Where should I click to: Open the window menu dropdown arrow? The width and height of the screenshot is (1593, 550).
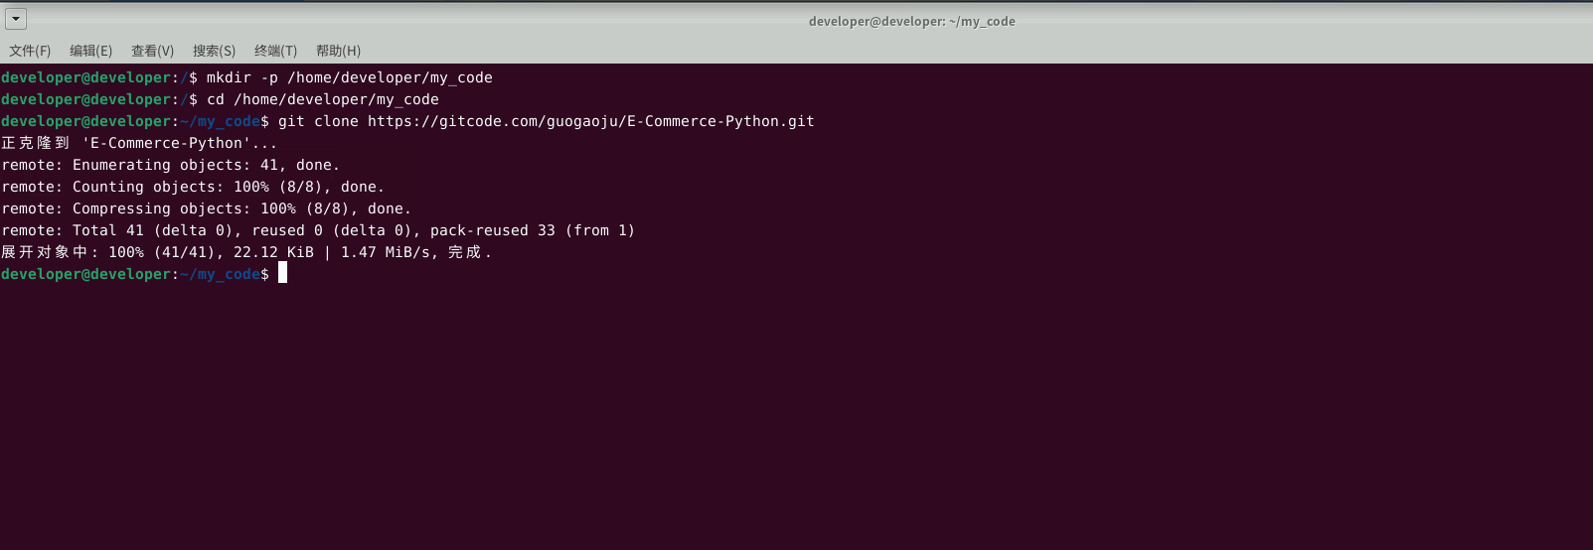coord(16,19)
